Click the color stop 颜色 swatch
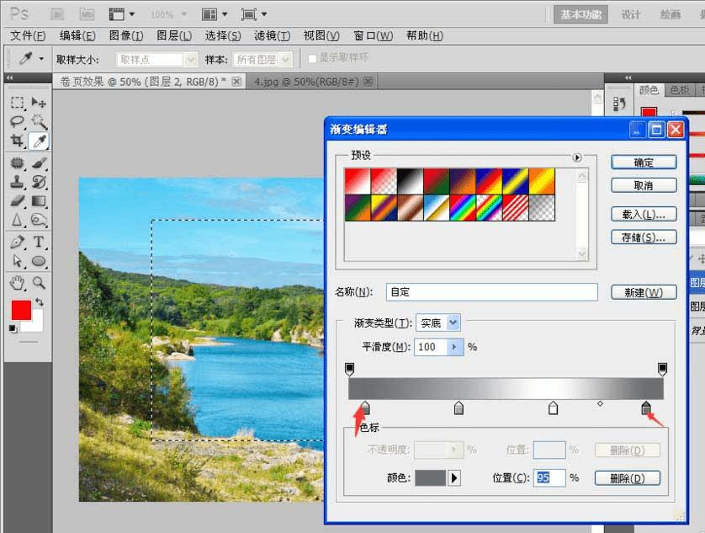The height and width of the screenshot is (533, 705). (x=430, y=478)
